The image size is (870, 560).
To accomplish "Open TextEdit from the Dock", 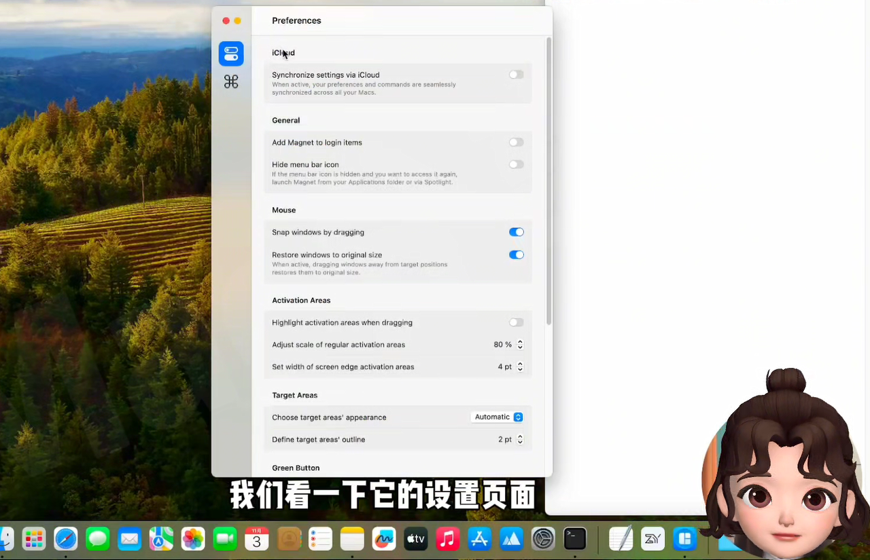I will click(621, 539).
